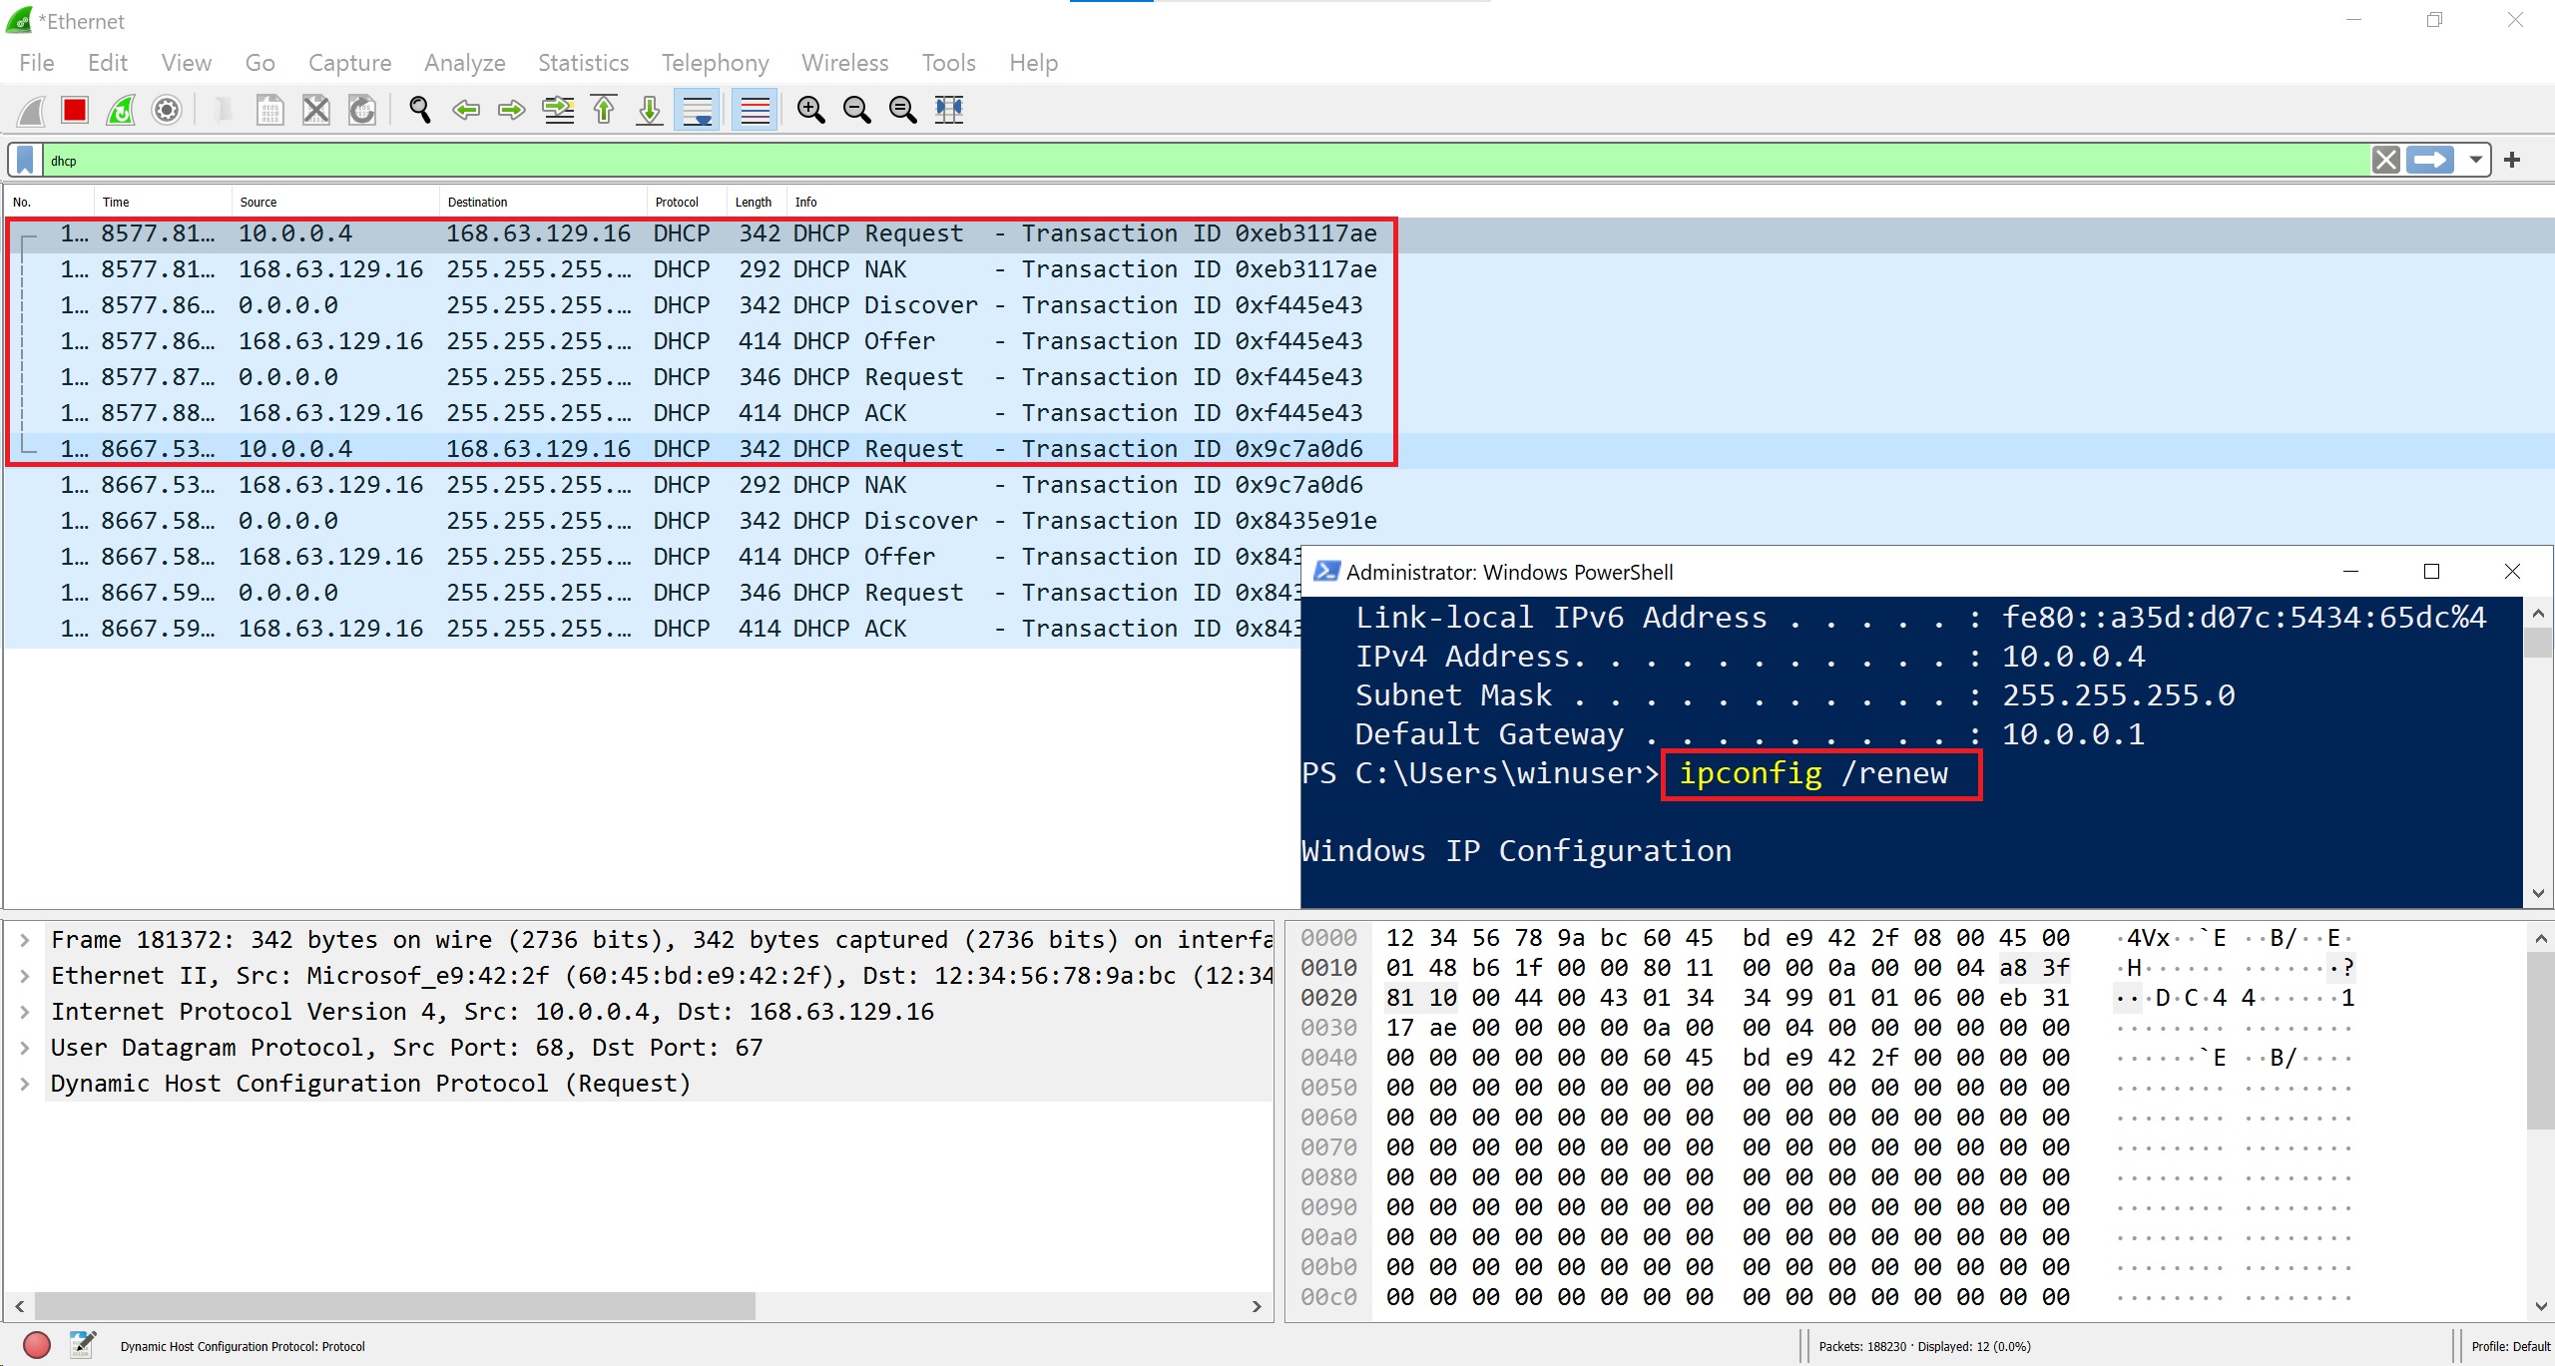Expand Dynamic Host Configuration Protocol details
The width and height of the screenshot is (2555, 1366).
click(x=25, y=1084)
